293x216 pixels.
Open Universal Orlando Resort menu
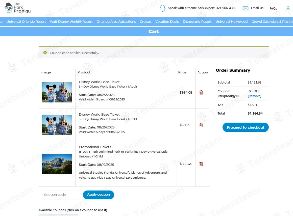tap(26, 22)
